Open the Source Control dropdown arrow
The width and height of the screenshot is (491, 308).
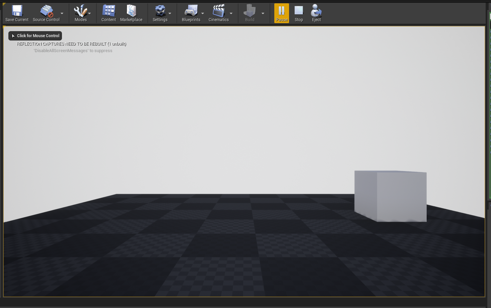(62, 13)
